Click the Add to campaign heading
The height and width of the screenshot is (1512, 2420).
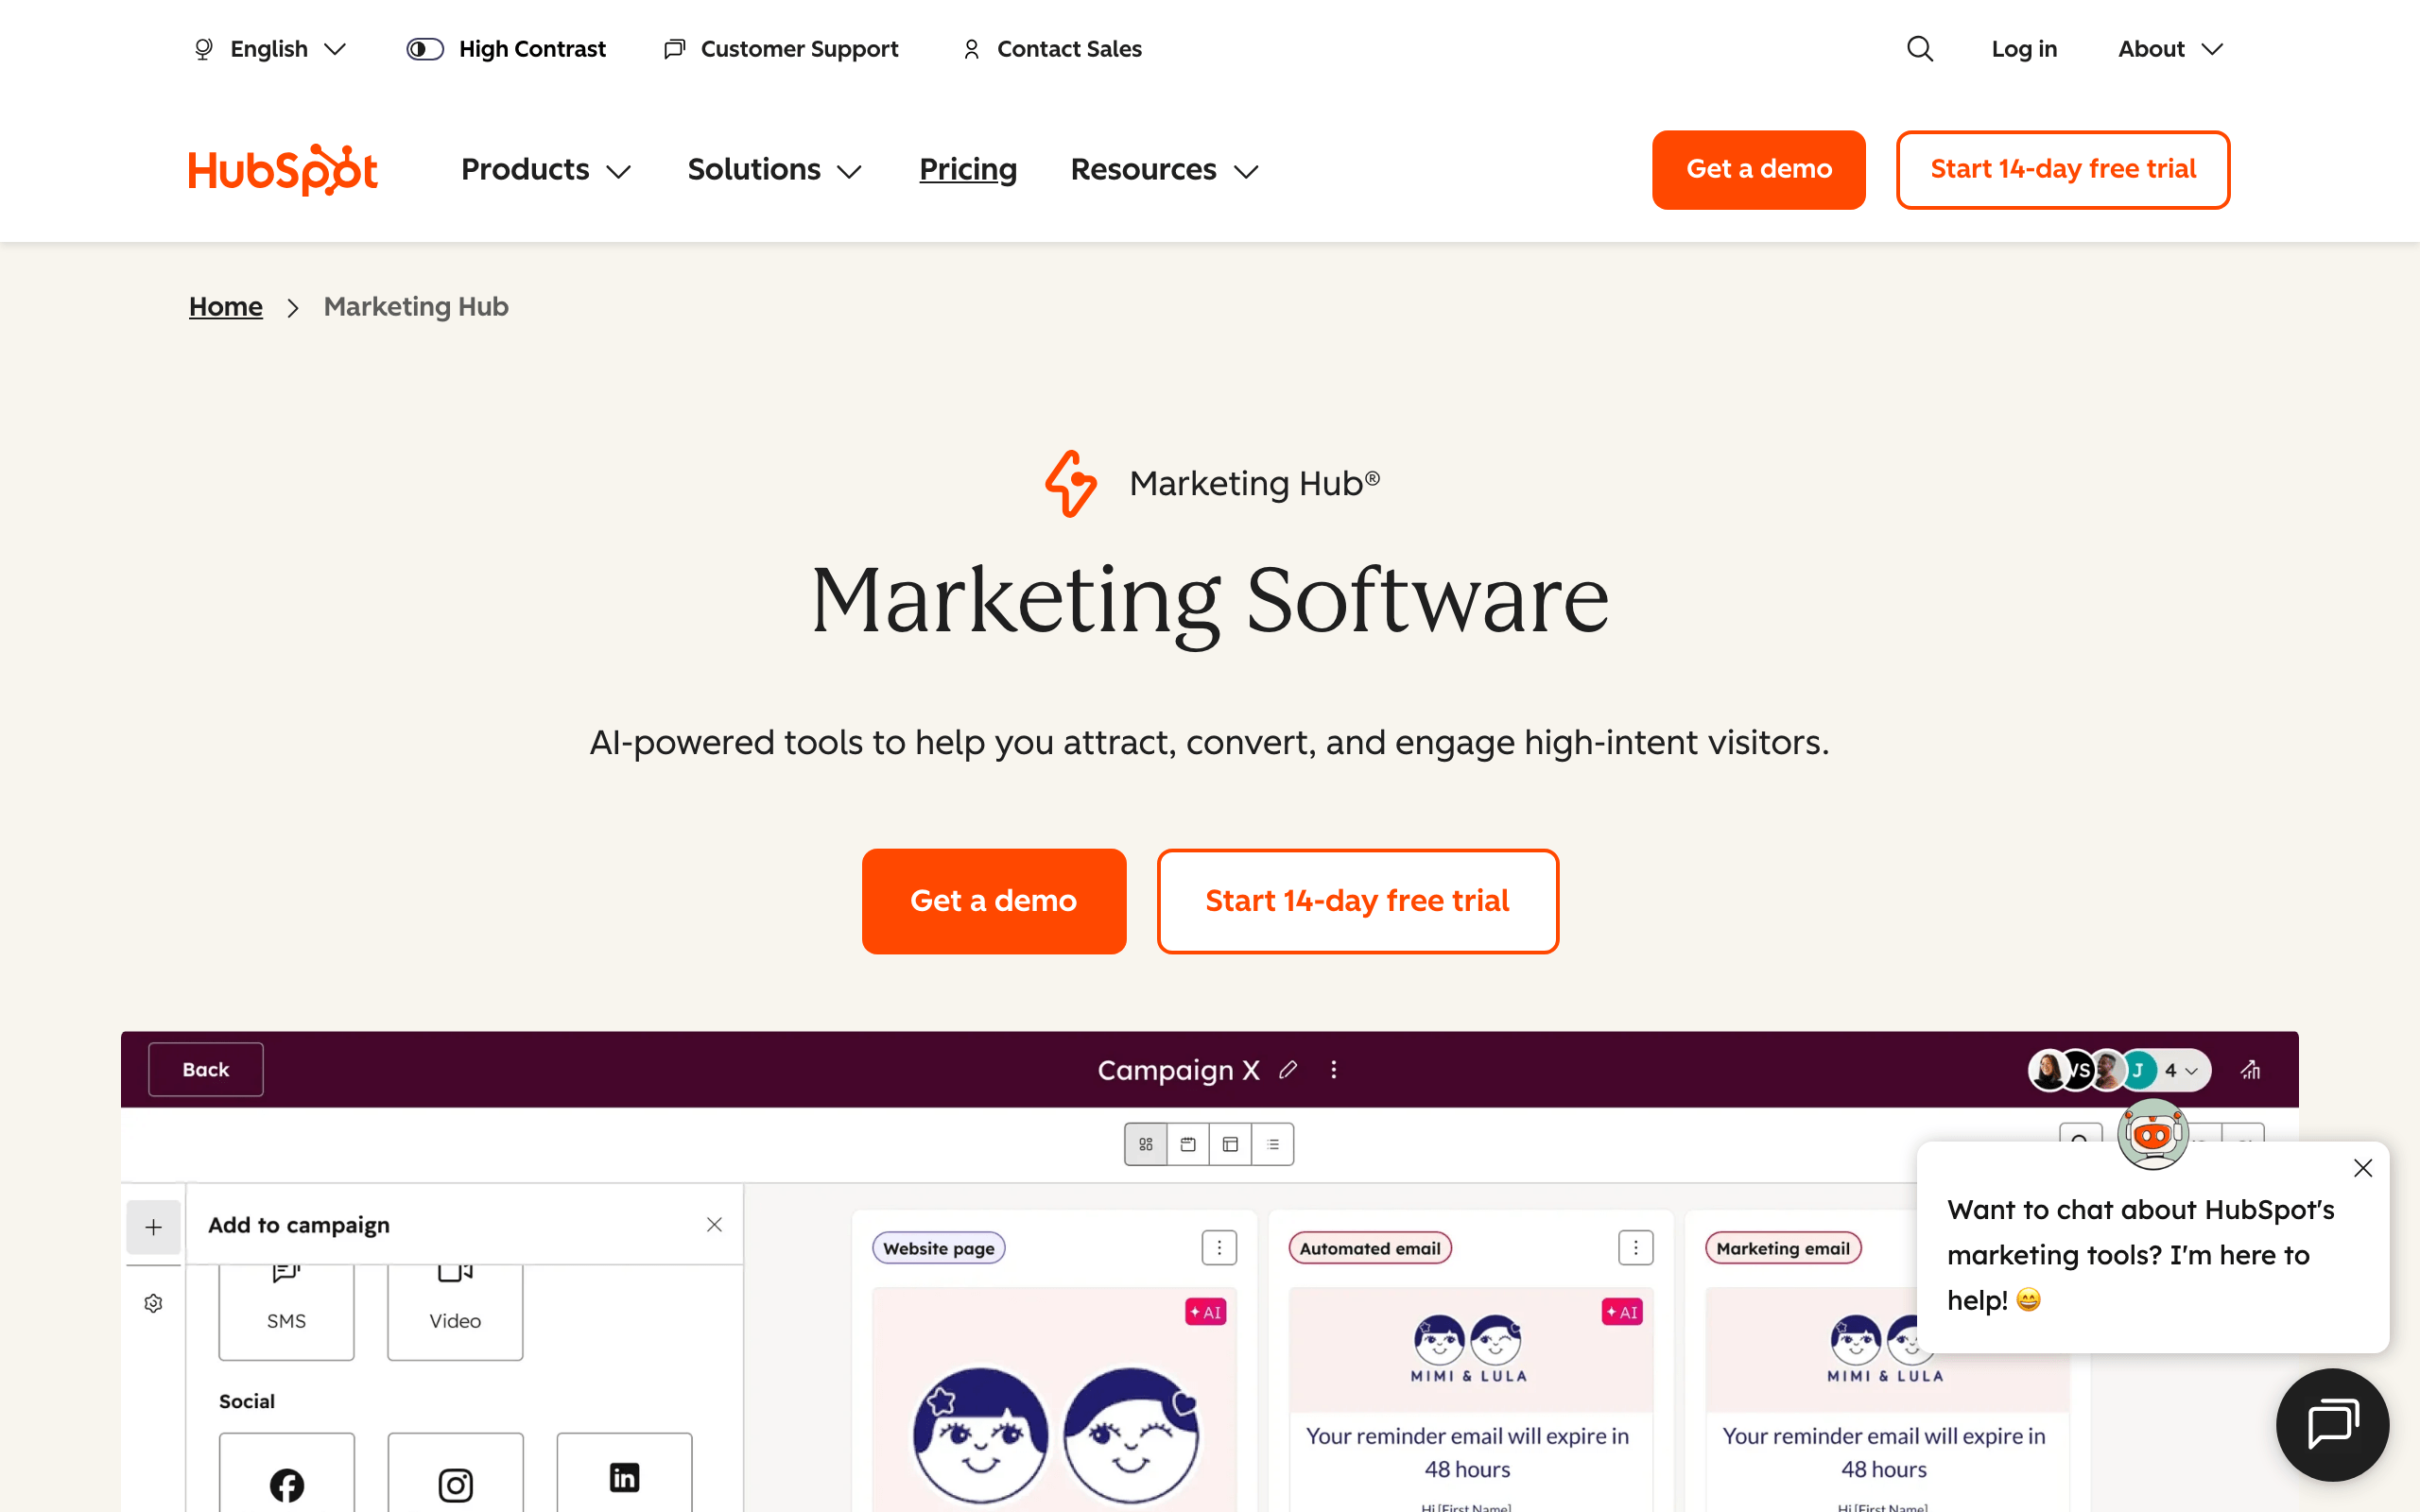(299, 1225)
